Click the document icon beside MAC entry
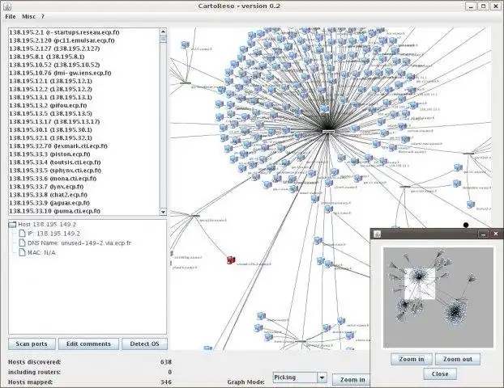 pyautogui.click(x=22, y=252)
